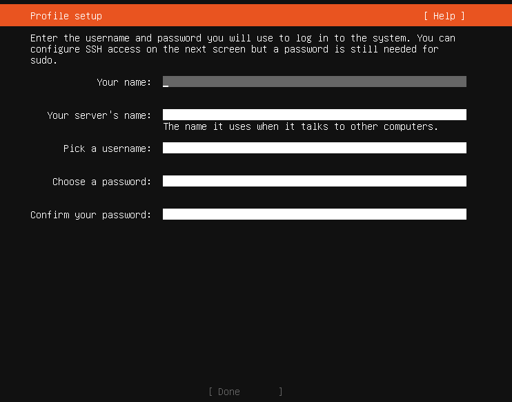
Task: Click the 'Your server's name:' label
Action: point(99,115)
